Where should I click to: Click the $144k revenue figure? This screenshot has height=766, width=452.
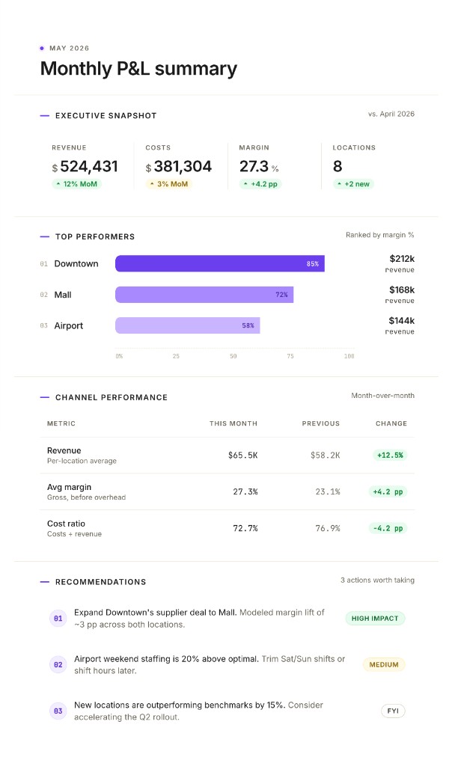402,320
